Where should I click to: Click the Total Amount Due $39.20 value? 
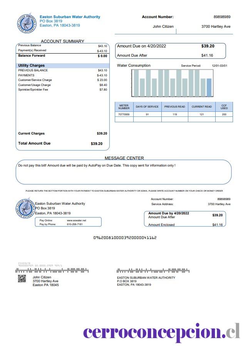click(x=97, y=144)
